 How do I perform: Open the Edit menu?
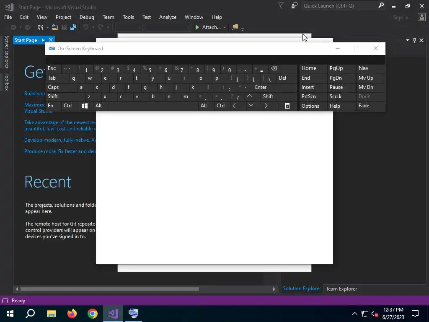(x=24, y=17)
